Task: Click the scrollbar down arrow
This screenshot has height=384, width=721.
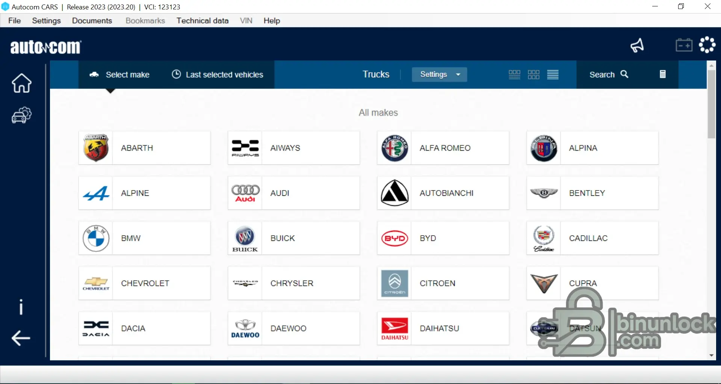Action: click(711, 355)
